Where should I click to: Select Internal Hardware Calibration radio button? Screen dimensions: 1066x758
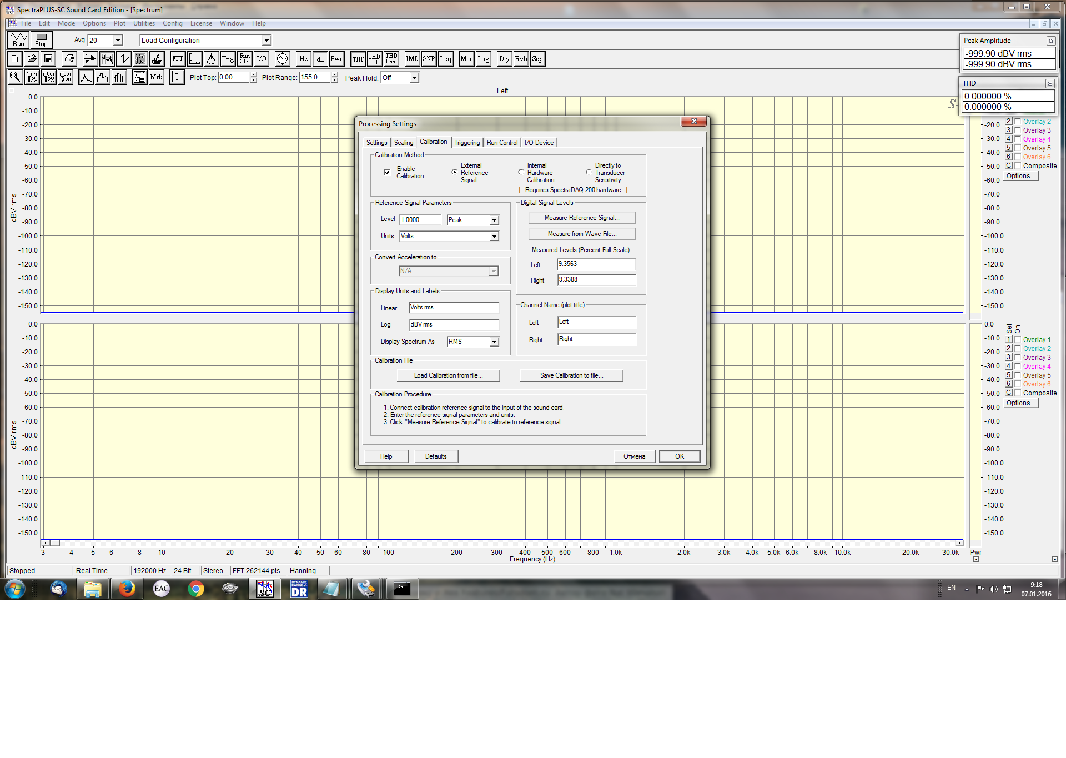point(521,172)
